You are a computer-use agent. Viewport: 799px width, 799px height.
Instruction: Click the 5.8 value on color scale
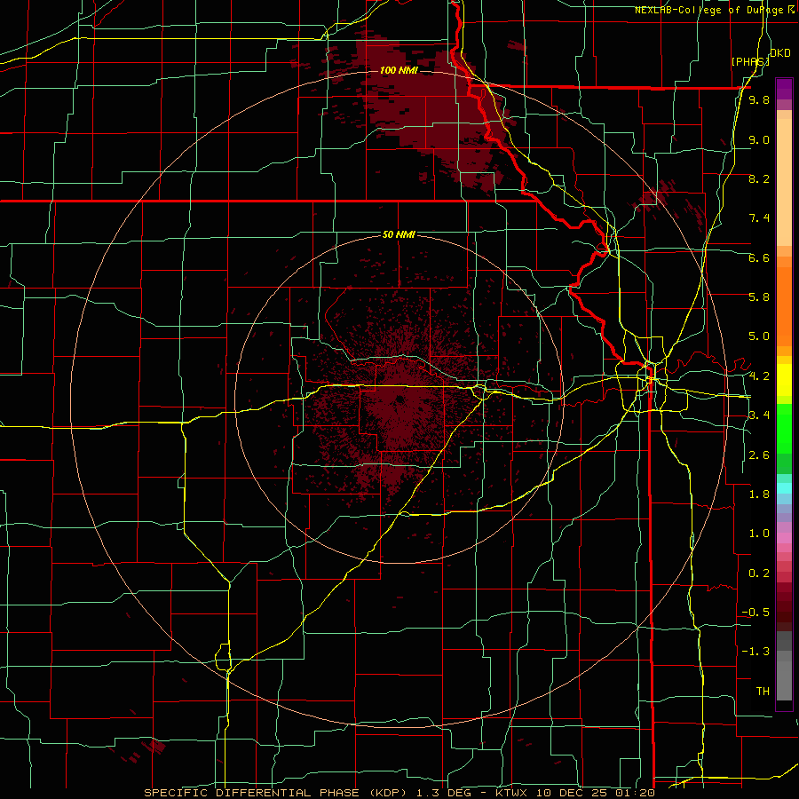pos(759,297)
